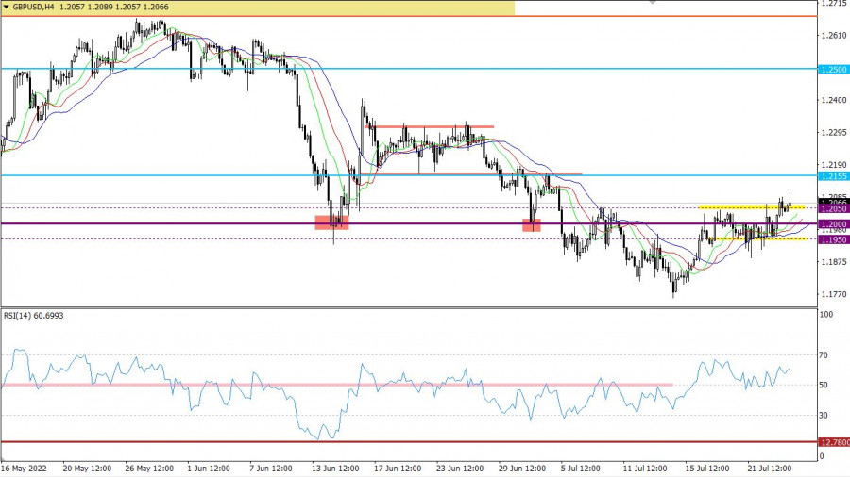The height and width of the screenshot is (477, 850).
Task: Click the triangle icon beside GBPUSD,H4
Action: coord(7,7)
